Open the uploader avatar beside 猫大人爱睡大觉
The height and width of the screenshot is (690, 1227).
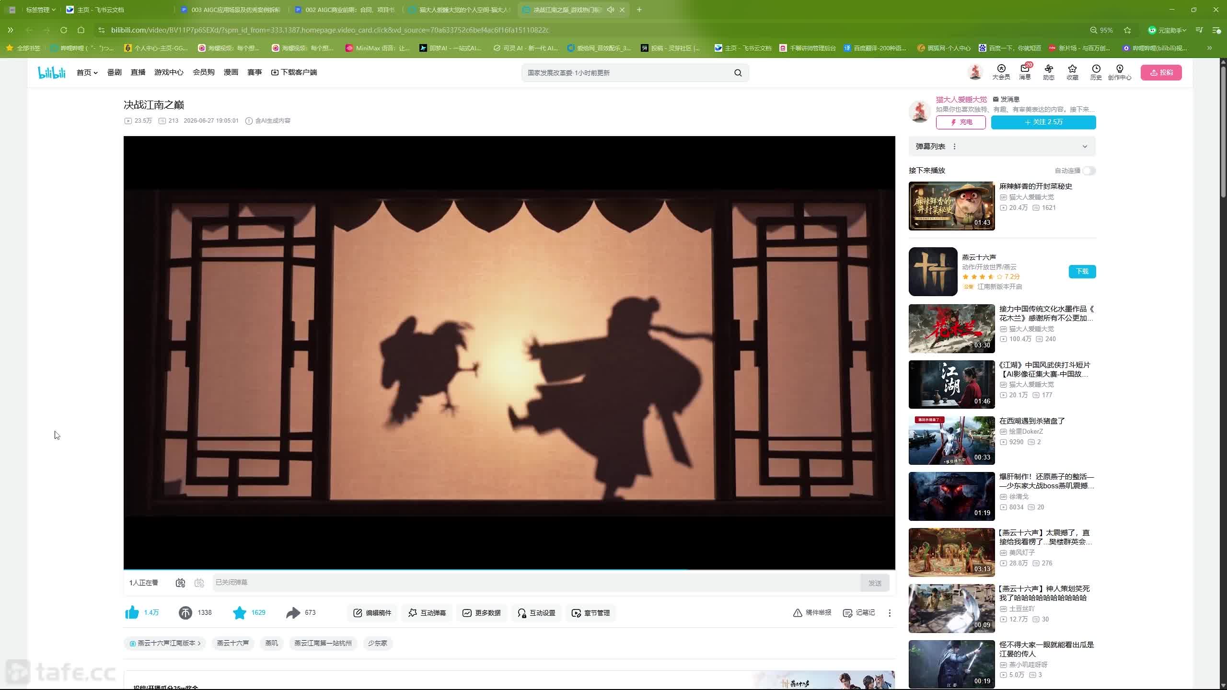tap(920, 111)
